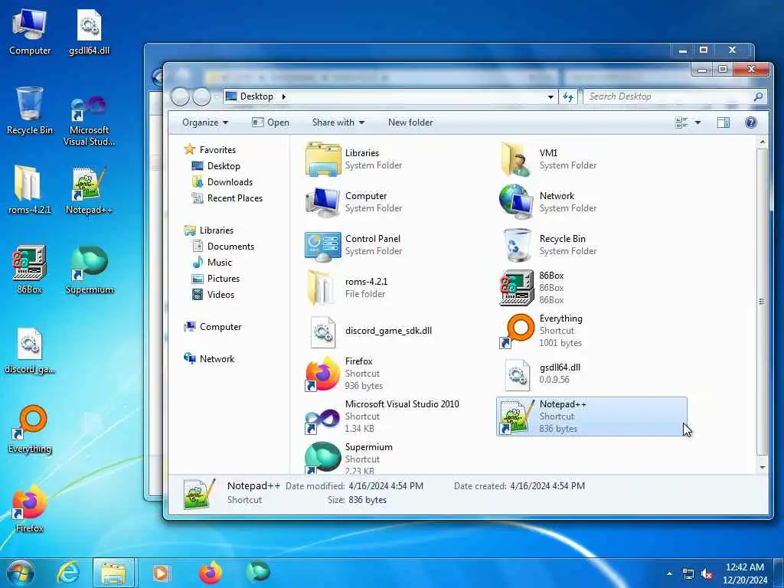Click the Firefox desktop shortcut
784x588 pixels.
[30, 508]
